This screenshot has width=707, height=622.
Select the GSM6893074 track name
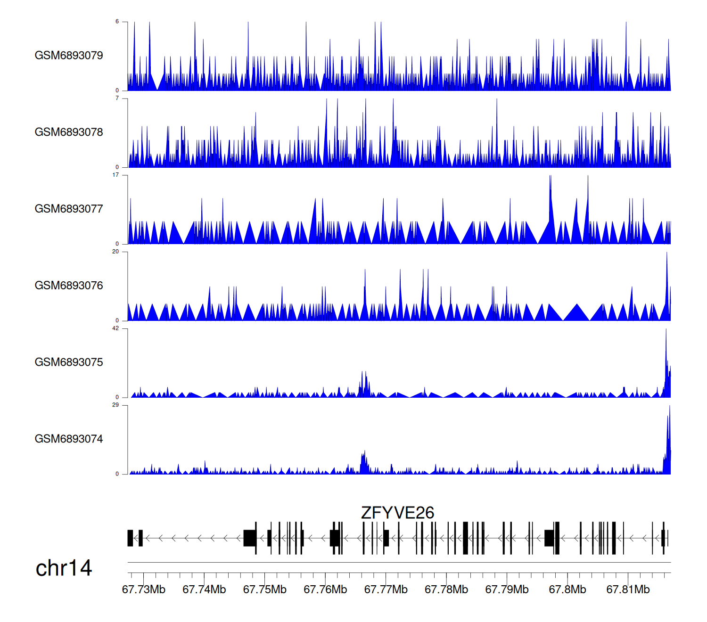[x=69, y=439]
